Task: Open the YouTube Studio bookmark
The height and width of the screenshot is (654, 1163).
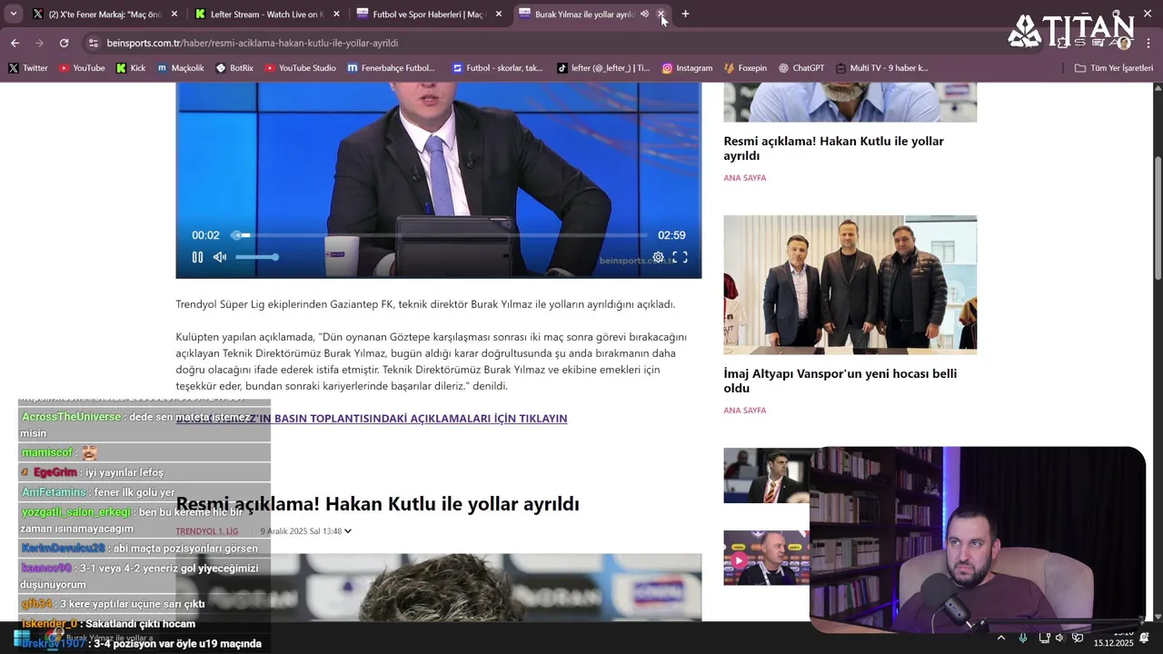Action: click(301, 68)
